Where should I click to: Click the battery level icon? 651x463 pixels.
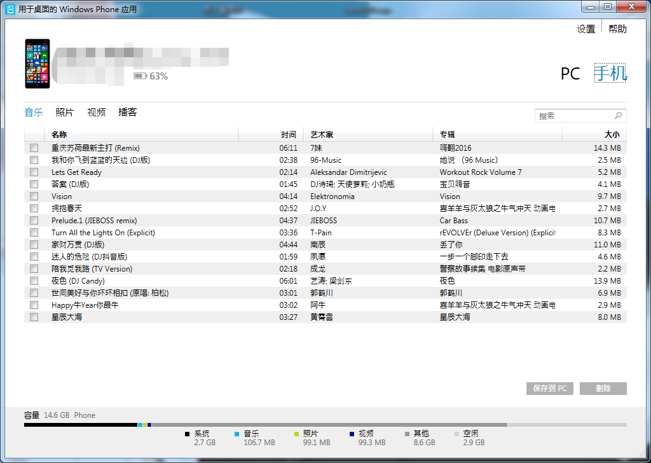coord(140,76)
